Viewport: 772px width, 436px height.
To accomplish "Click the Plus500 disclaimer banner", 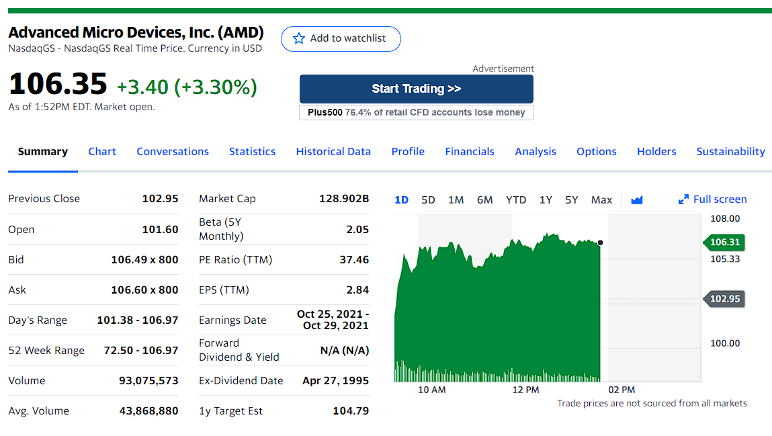I will tap(417, 112).
